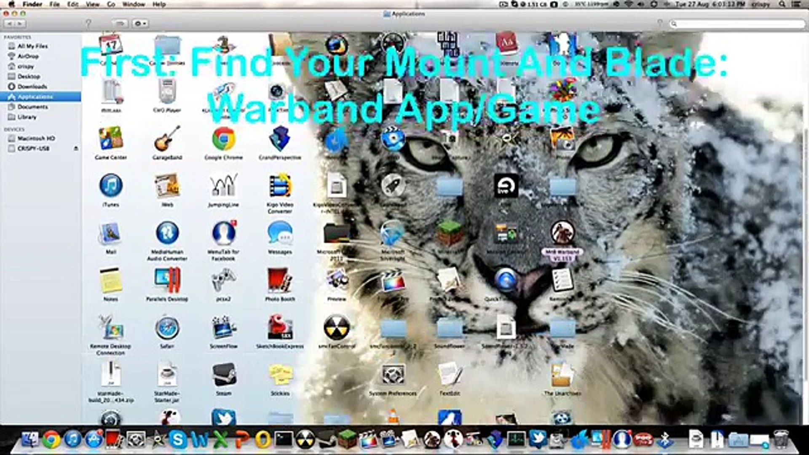809x455 pixels.
Task: Select AirDrop in the Finder sidebar
Action: coord(28,56)
